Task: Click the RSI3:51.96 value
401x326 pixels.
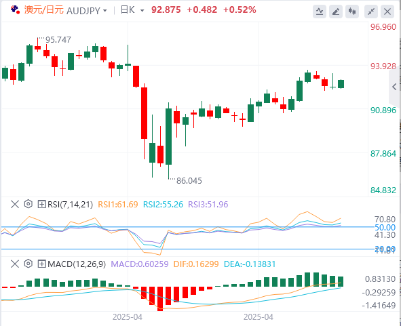Action: 208,205
